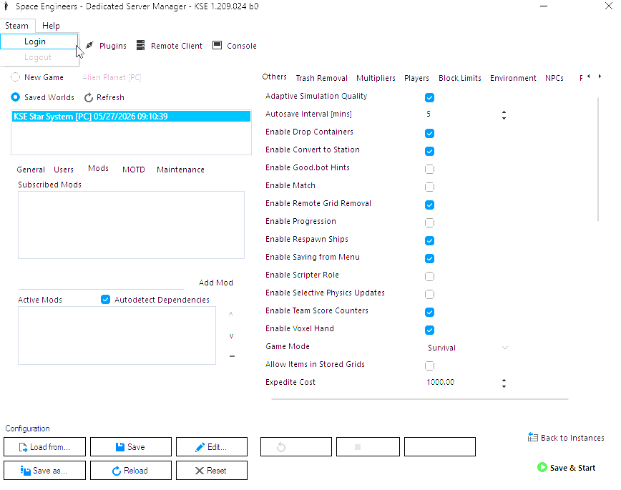Open the Players settings tab
This screenshot has width=621, height=490.
click(x=416, y=78)
